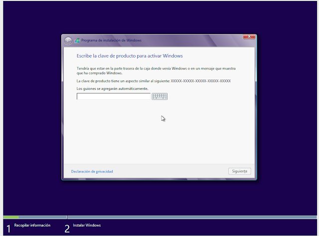This screenshot has width=319, height=236.
Task: Click the sample key text XXXXX-XXXXX-XXXXX-XXXXX-XXXXX
Action: 200,81
